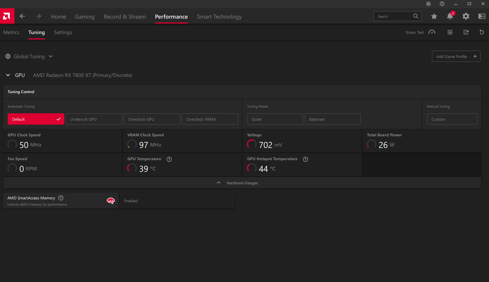Viewport: 489px width, 282px height.
Task: Click the Stress Test label
Action: pos(415,32)
